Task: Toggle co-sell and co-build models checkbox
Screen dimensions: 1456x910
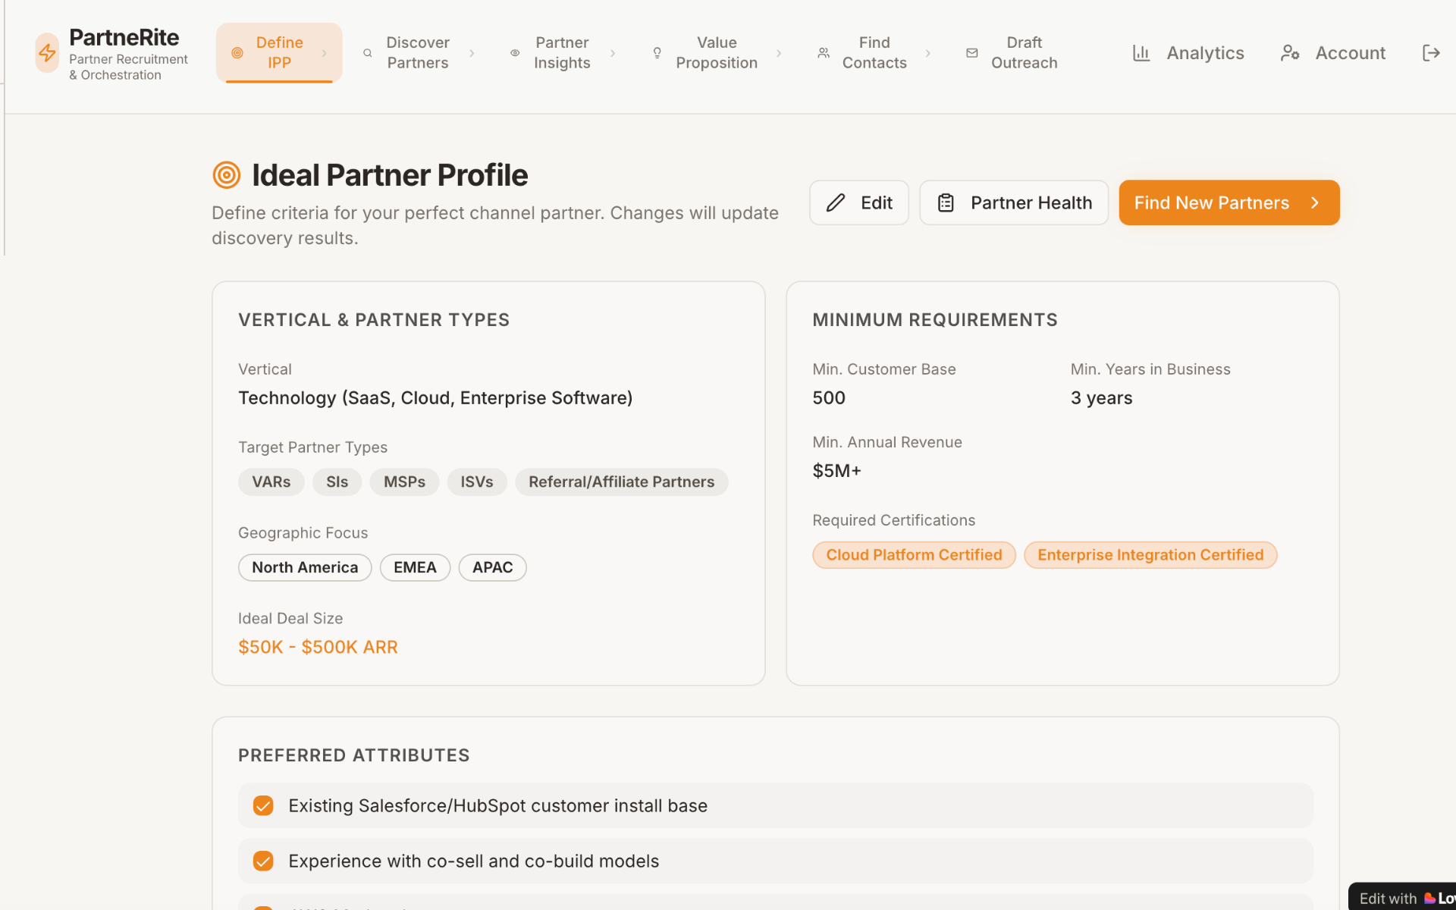Action: click(x=263, y=861)
